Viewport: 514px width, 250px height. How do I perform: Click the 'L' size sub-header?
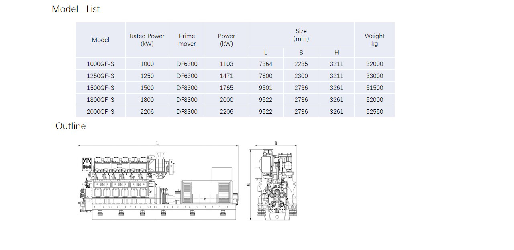pos(265,52)
